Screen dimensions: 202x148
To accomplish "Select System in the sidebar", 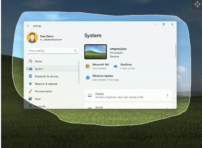I will coord(53,69).
